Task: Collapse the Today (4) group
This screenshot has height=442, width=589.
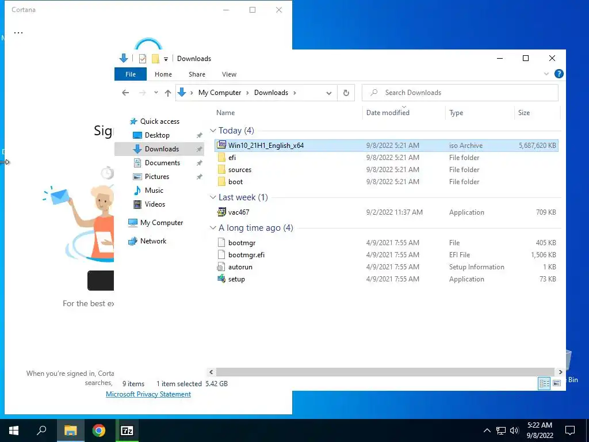Action: click(213, 131)
